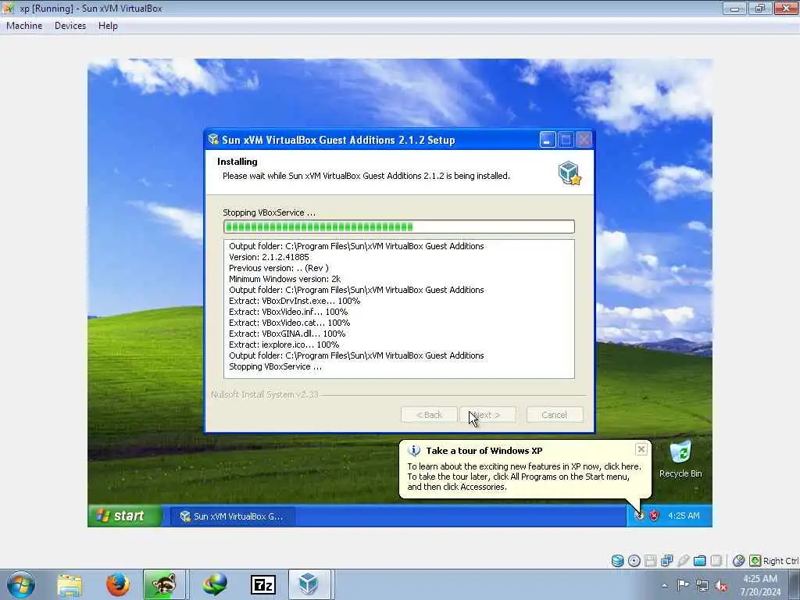Click the XP Start button

click(x=126, y=516)
